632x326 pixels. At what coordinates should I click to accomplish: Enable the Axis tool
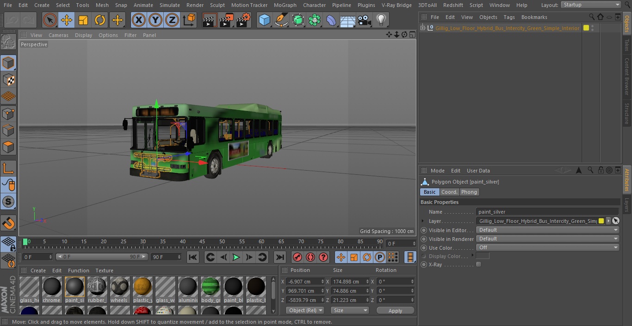tap(8, 168)
